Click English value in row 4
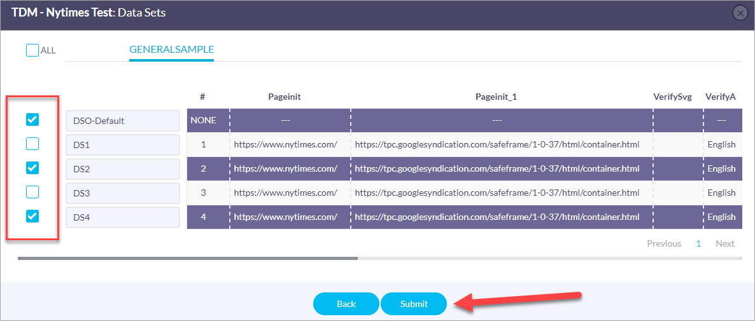The width and height of the screenshot is (755, 321). 721,217
